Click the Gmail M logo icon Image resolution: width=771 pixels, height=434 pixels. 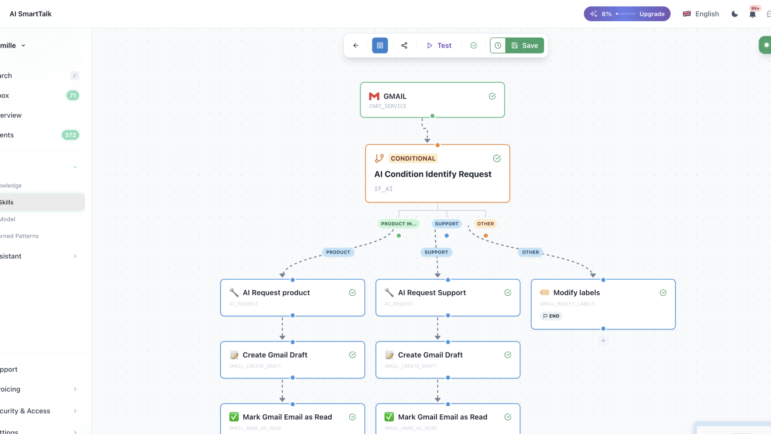pos(374,96)
